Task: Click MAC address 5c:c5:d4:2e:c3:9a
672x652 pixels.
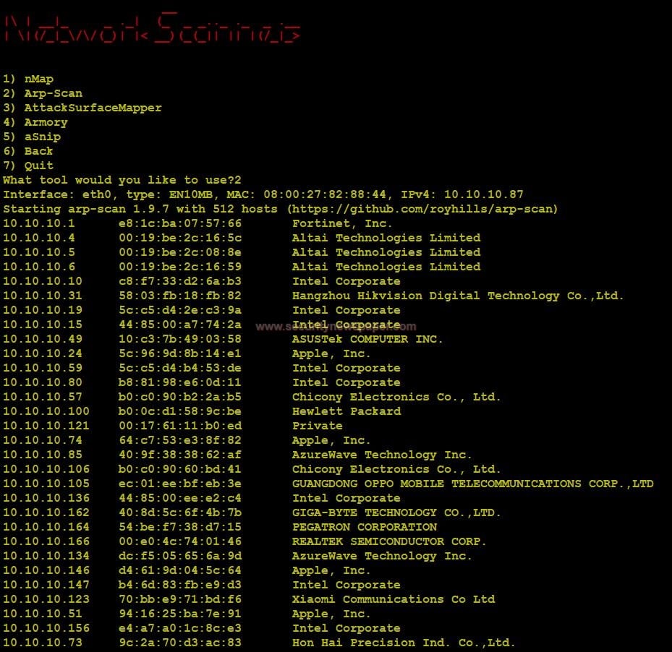Action: (x=180, y=310)
